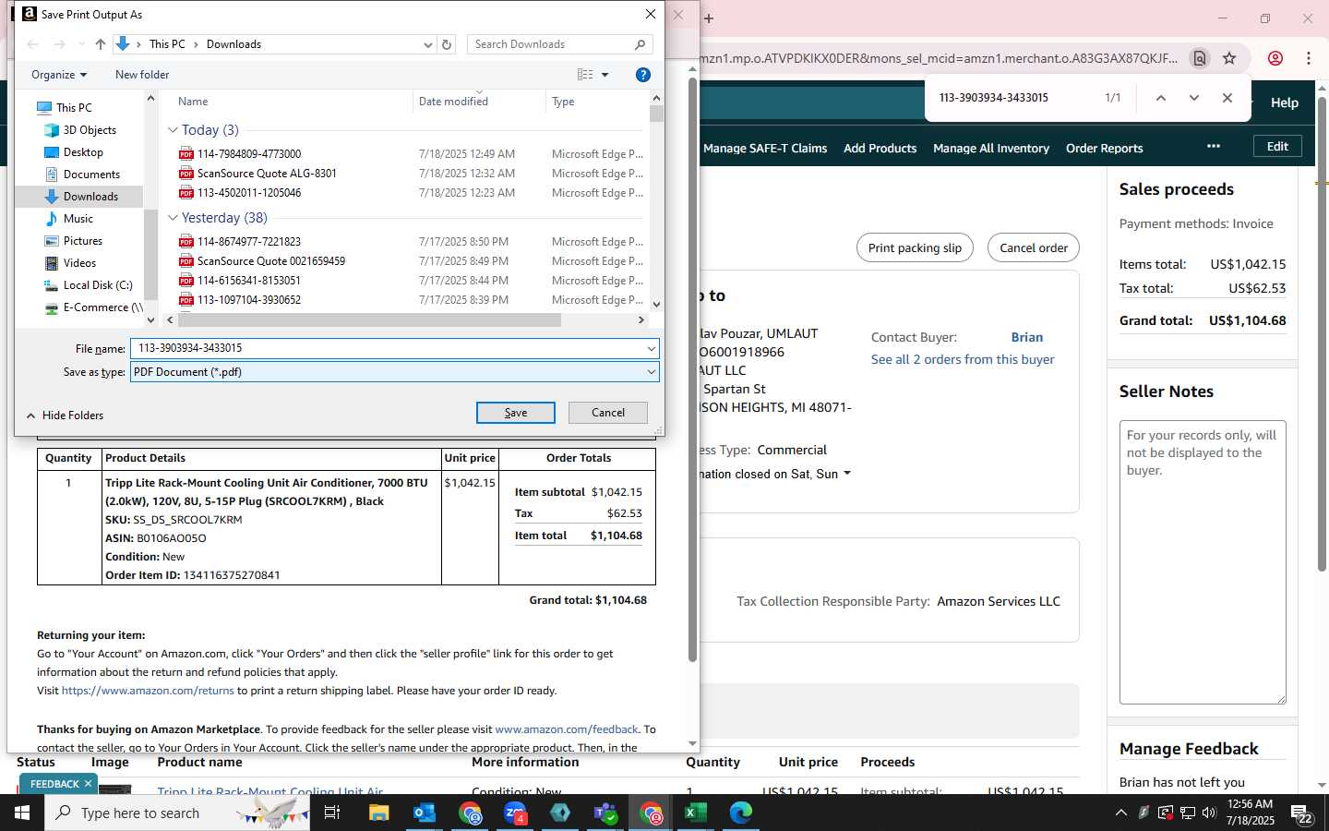Viewport: 1329px width, 831px height.
Task: Go to next find result arrow
Action: (1194, 98)
